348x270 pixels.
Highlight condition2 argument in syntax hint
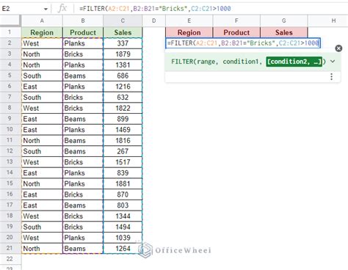(294, 62)
